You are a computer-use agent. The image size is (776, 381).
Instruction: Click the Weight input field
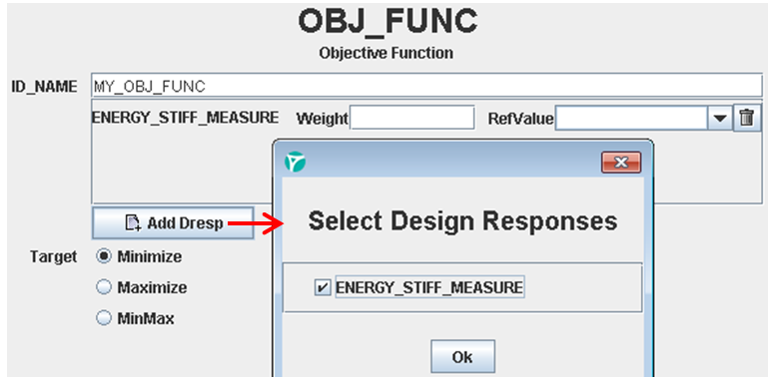coord(412,118)
